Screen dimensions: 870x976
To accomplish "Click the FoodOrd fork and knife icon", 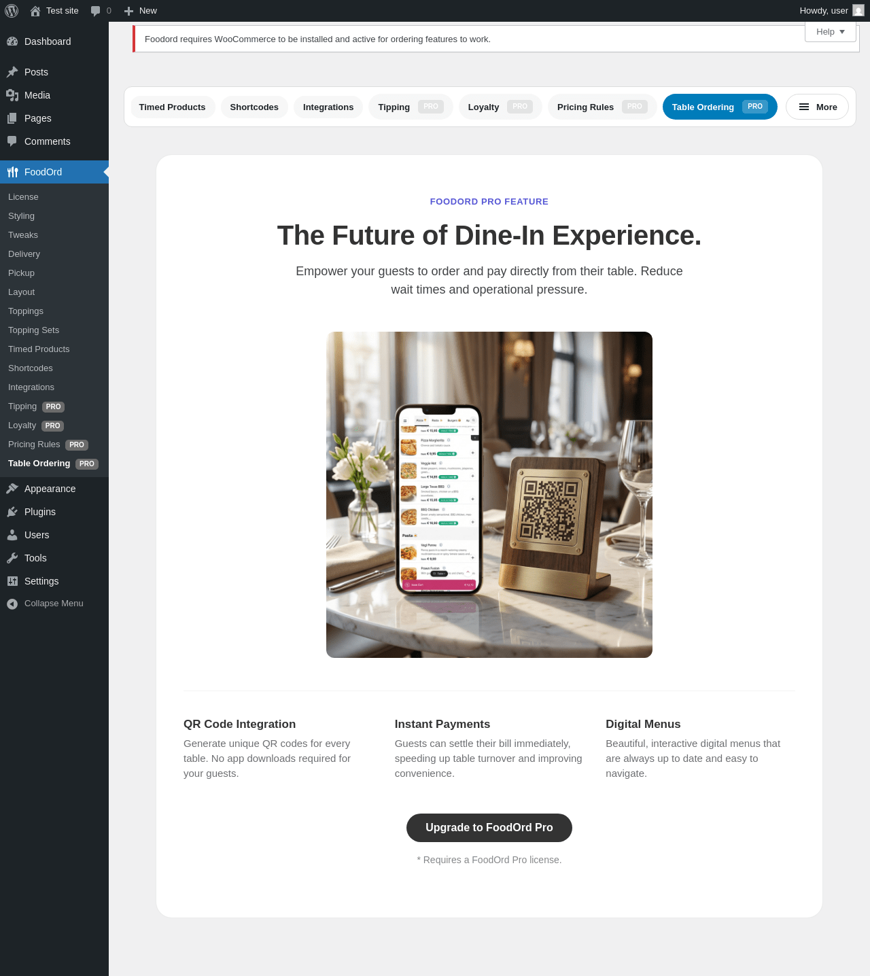I will tap(12, 172).
